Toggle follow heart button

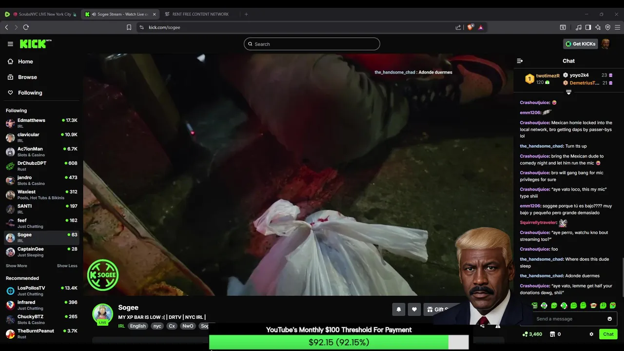point(414,309)
